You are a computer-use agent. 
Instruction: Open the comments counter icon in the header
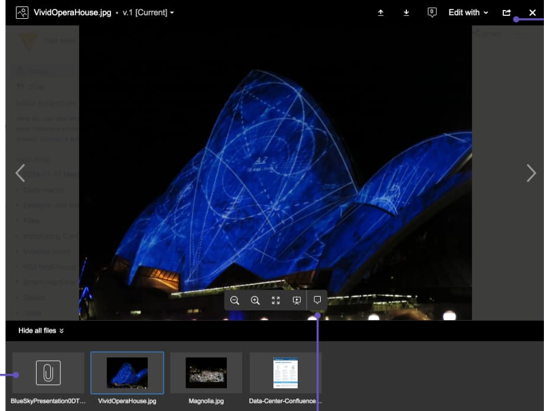point(432,13)
